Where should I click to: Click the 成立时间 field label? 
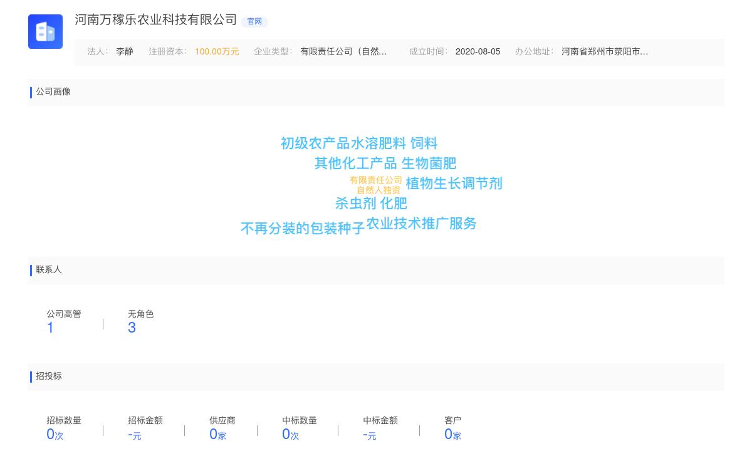tap(428, 52)
